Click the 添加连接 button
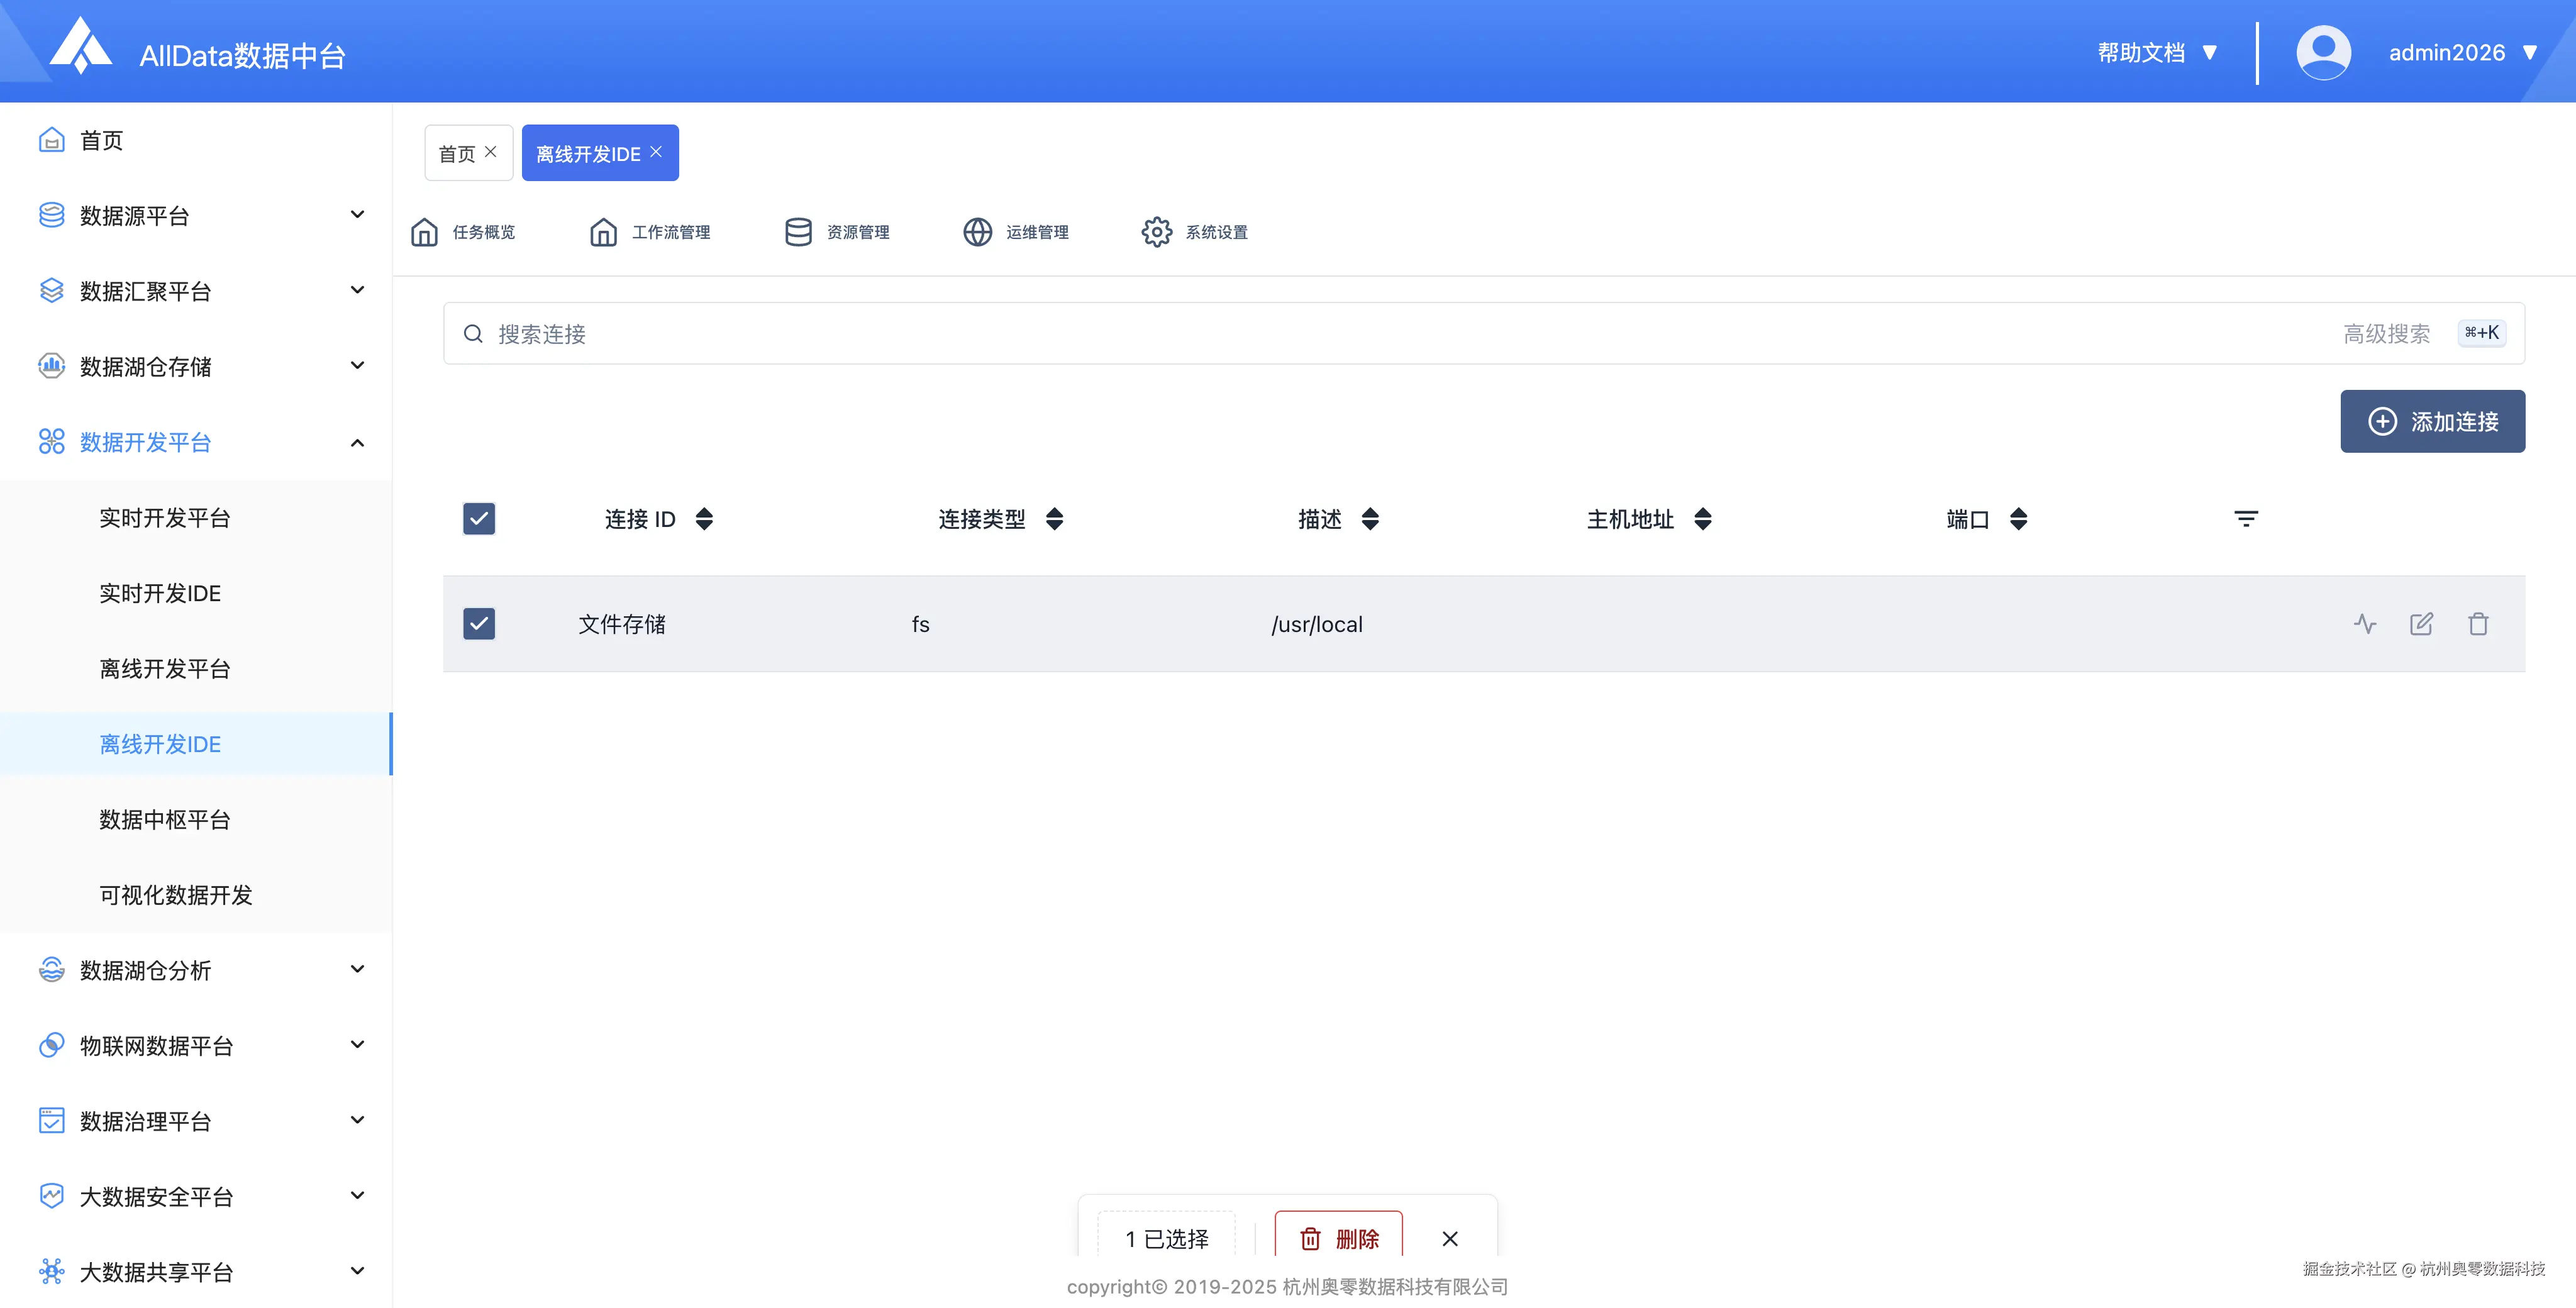This screenshot has height=1308, width=2576. [x=2432, y=421]
